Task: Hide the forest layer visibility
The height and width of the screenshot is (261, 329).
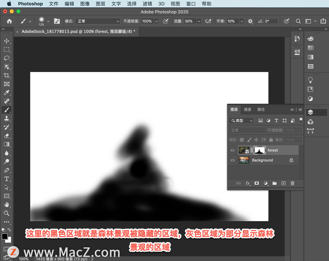Action: (x=233, y=150)
